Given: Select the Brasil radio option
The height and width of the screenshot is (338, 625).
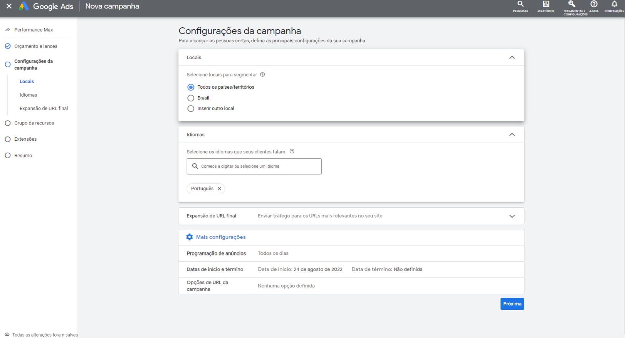Looking at the screenshot, I should (x=191, y=98).
